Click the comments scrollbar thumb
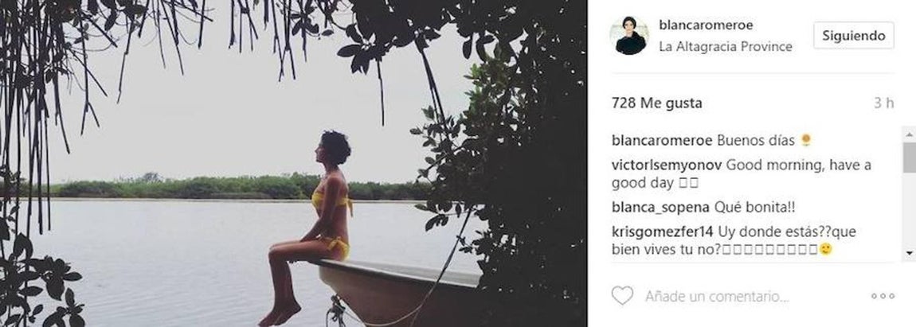This screenshot has height=327, width=916. click(x=909, y=158)
